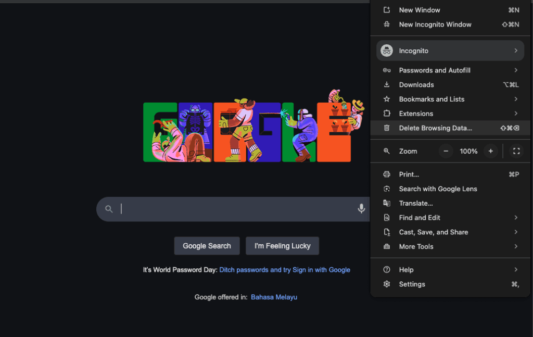Click the Print printer icon
The width and height of the screenshot is (533, 337).
pos(387,174)
